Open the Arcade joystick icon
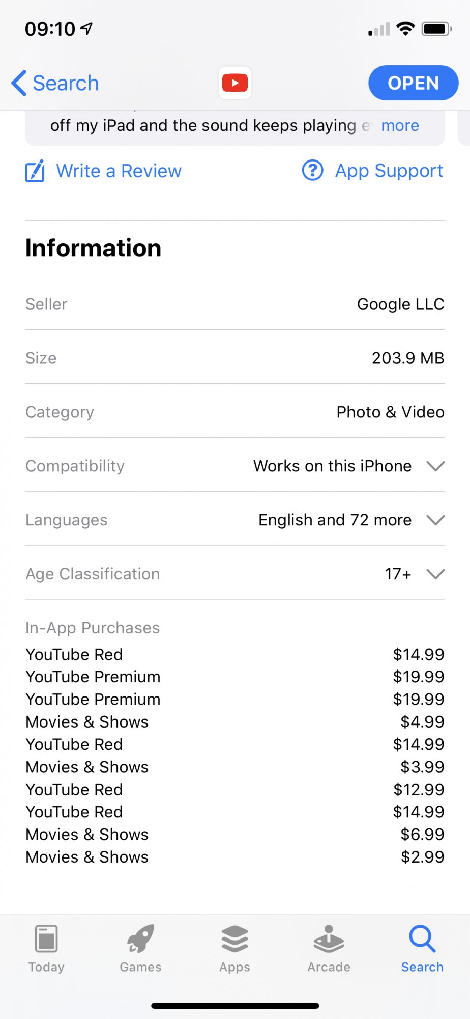The height and width of the screenshot is (1019, 470). click(329, 938)
